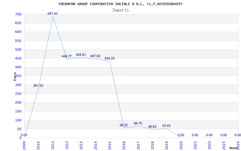The height and width of the screenshot is (151, 241).
Task: Click the x-axis year 2011
Action: coord(53,146)
